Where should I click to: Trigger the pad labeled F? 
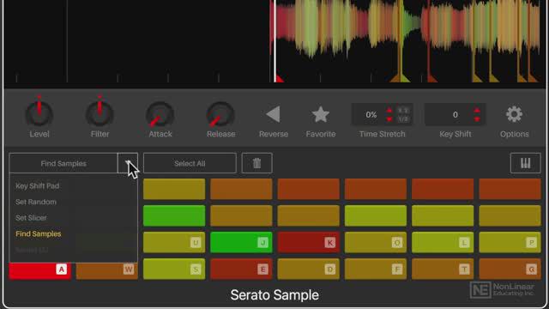(x=376, y=269)
